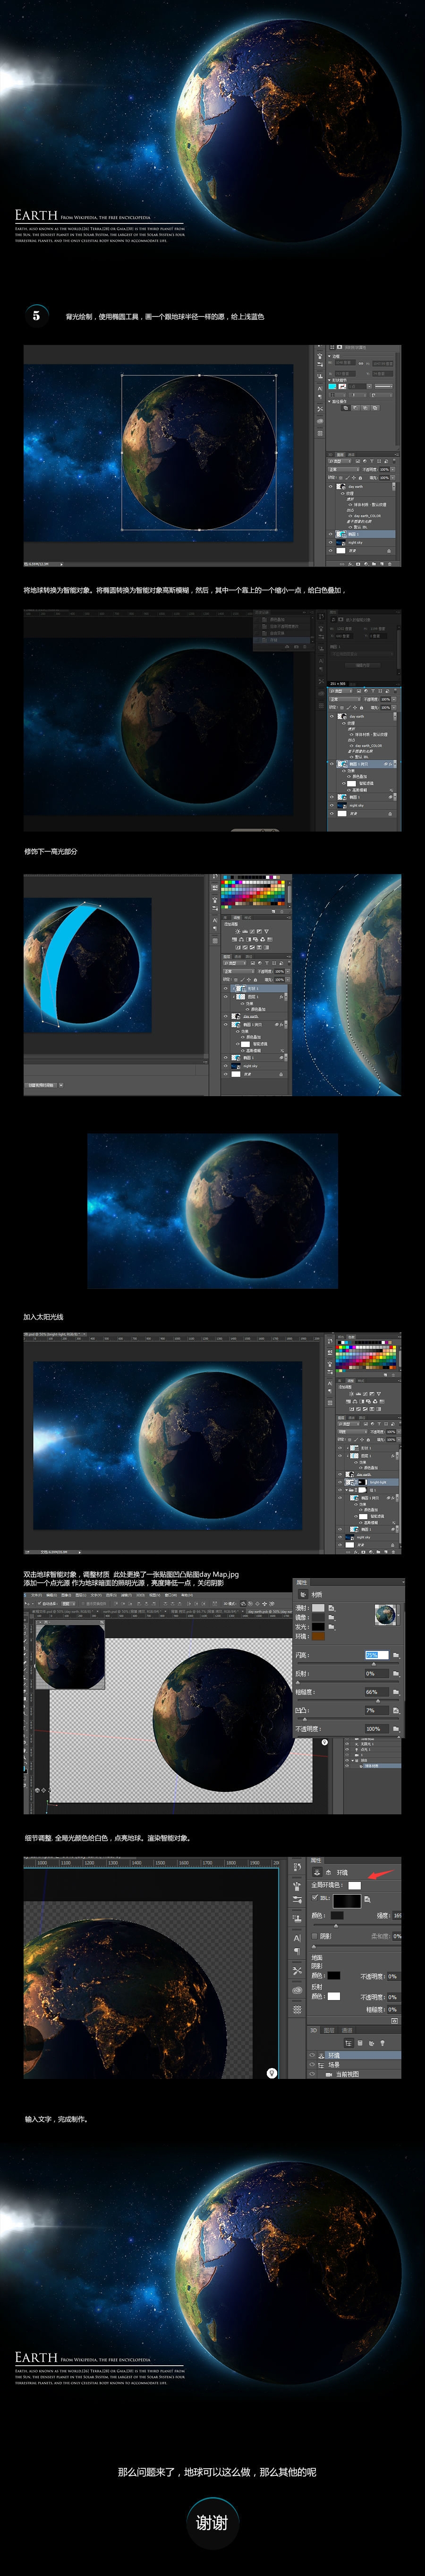Select the 环境 row in the 3D panel
This screenshot has width=425, height=2576.
[x=354, y=2056]
